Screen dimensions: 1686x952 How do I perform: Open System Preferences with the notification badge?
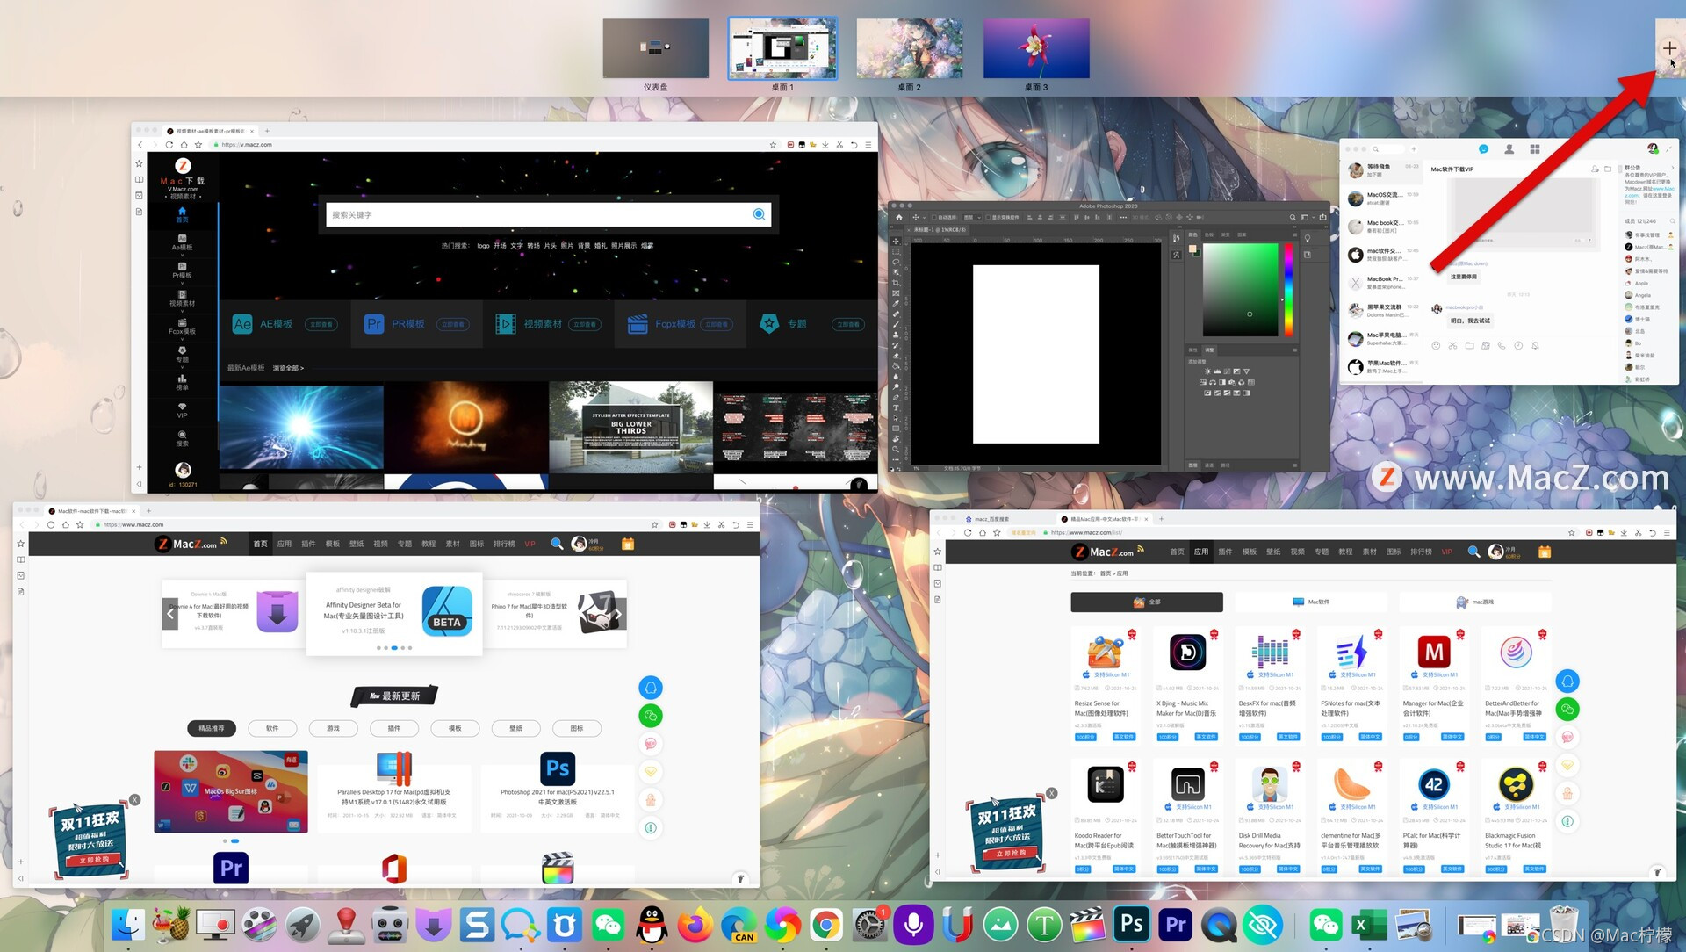click(x=869, y=925)
